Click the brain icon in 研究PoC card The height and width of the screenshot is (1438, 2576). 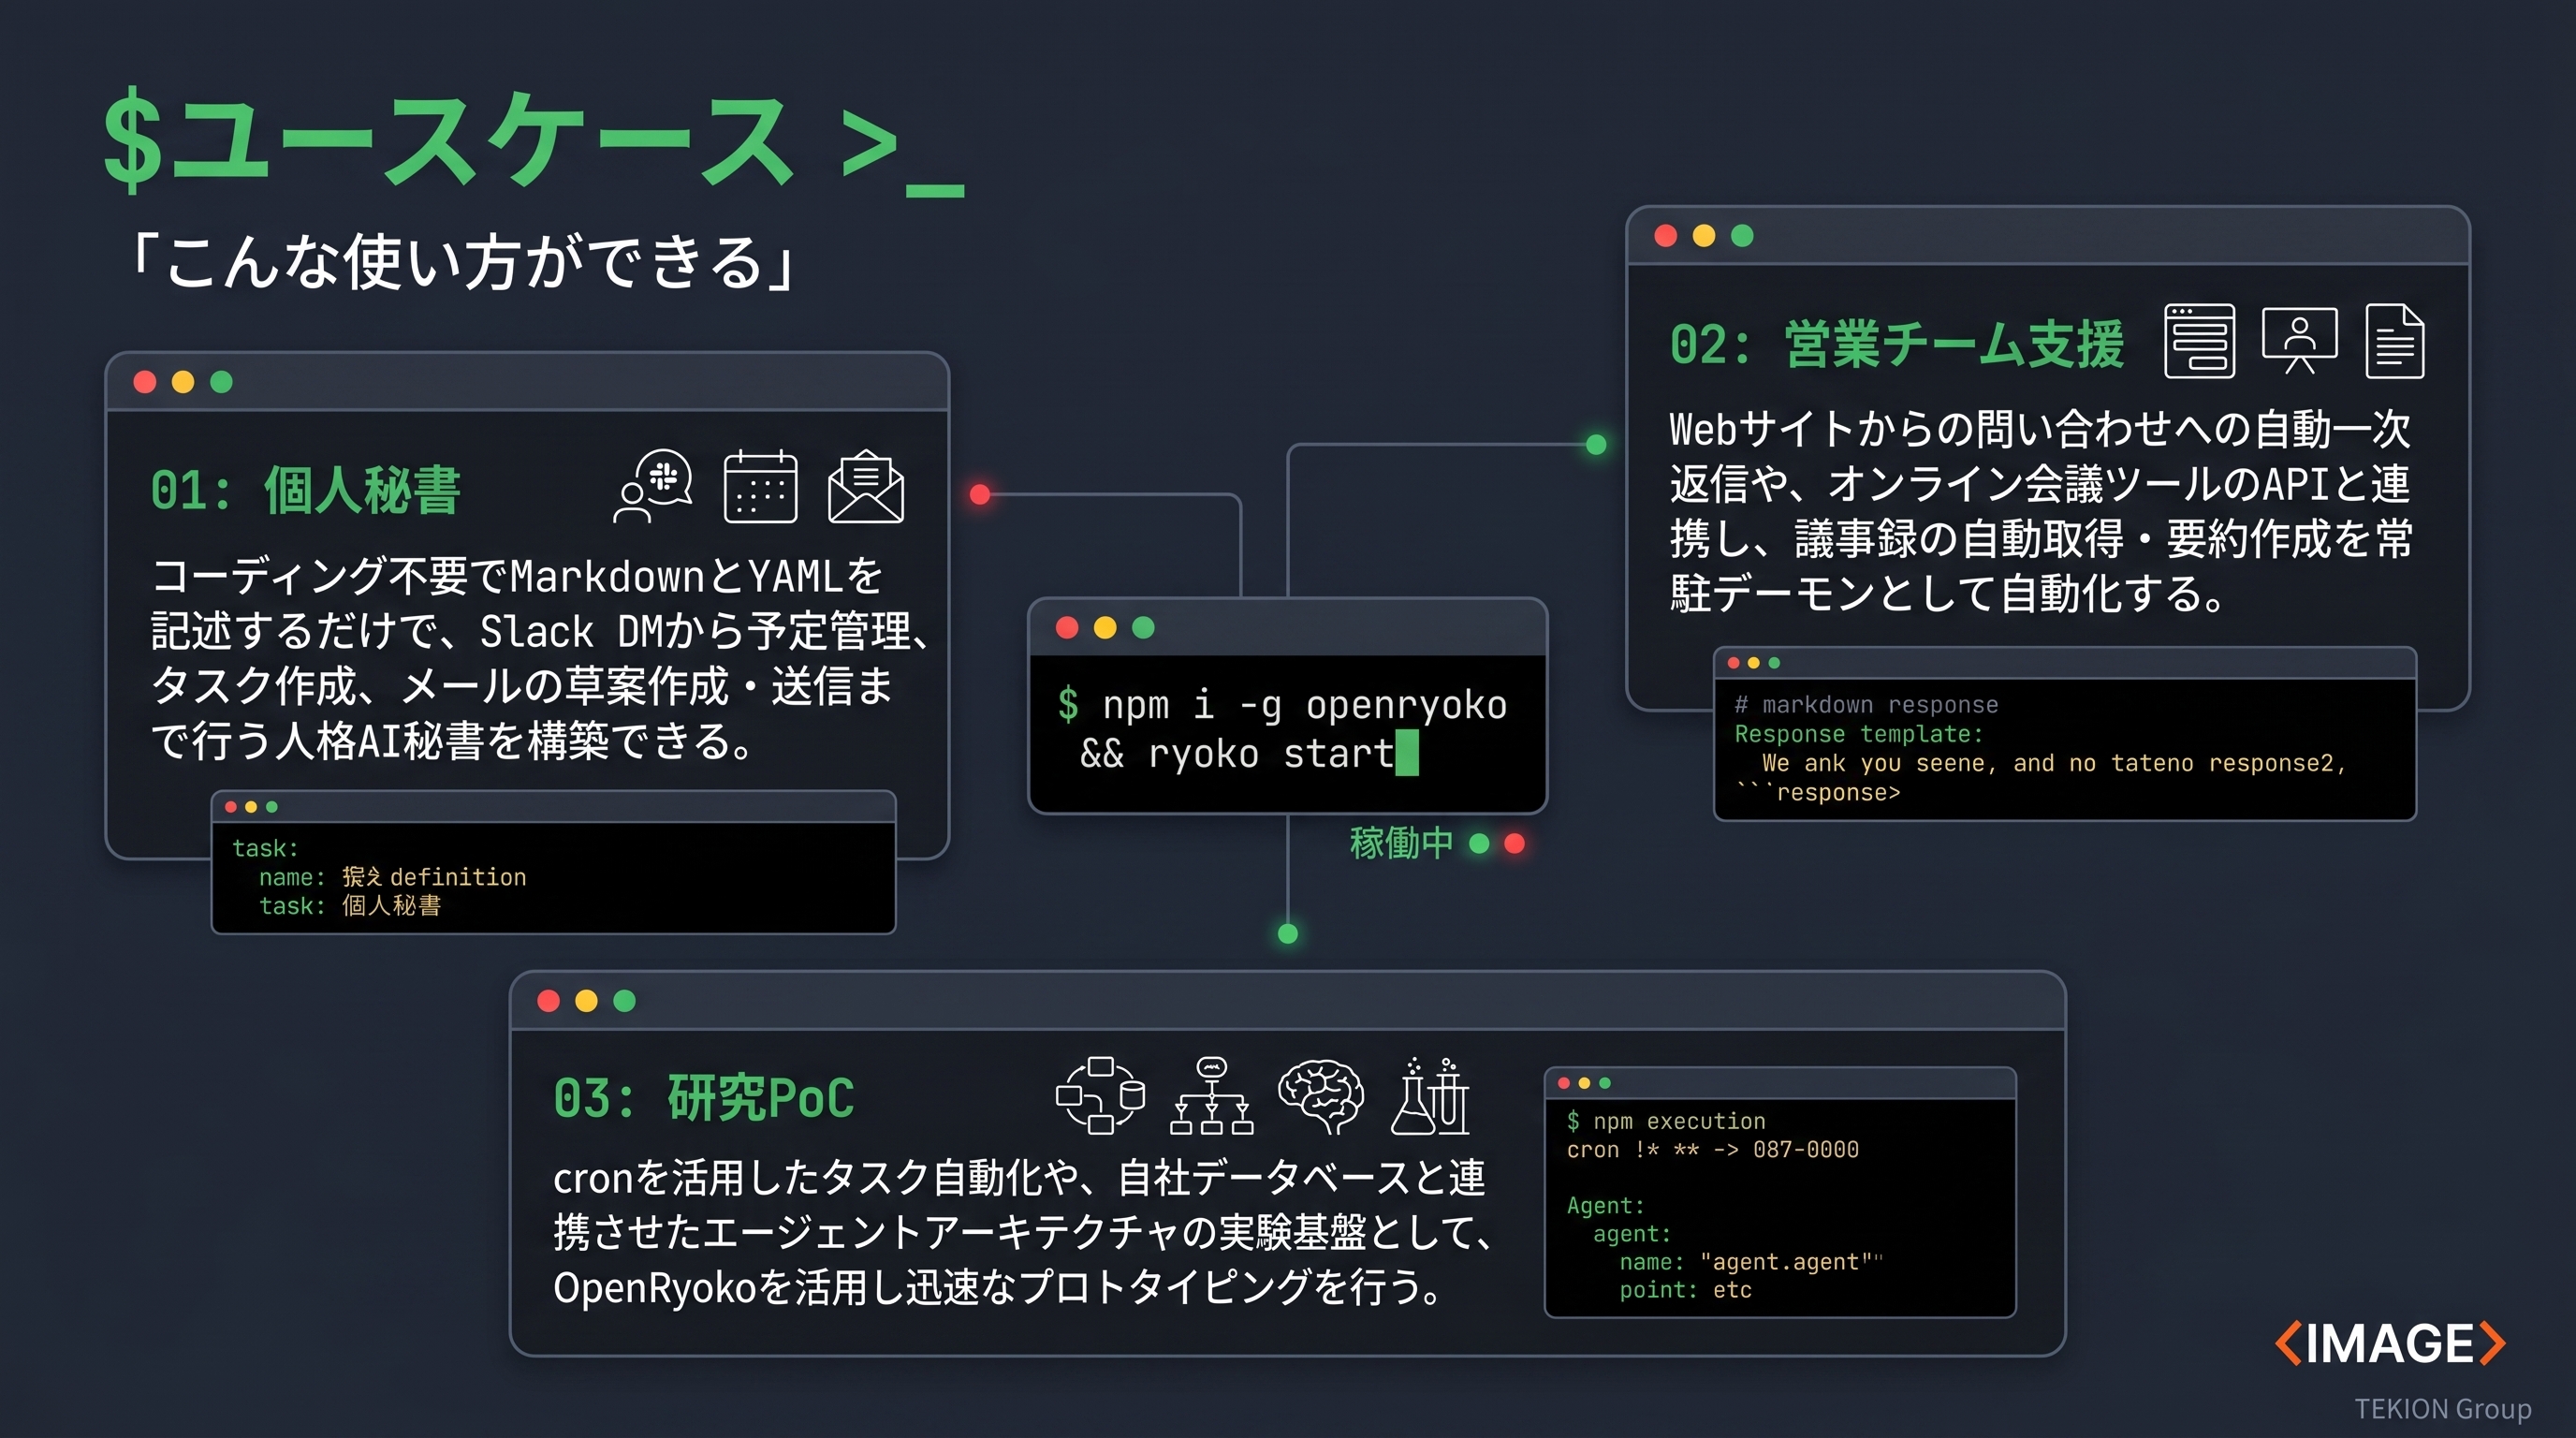(1321, 1096)
